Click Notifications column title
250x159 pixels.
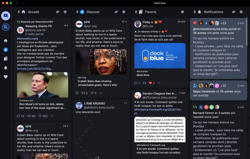tap(213, 12)
